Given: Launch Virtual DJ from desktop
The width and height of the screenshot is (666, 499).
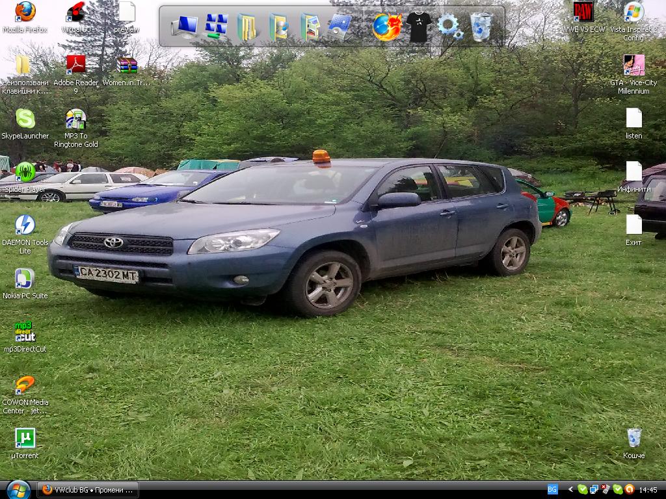Looking at the screenshot, I should (x=76, y=12).
